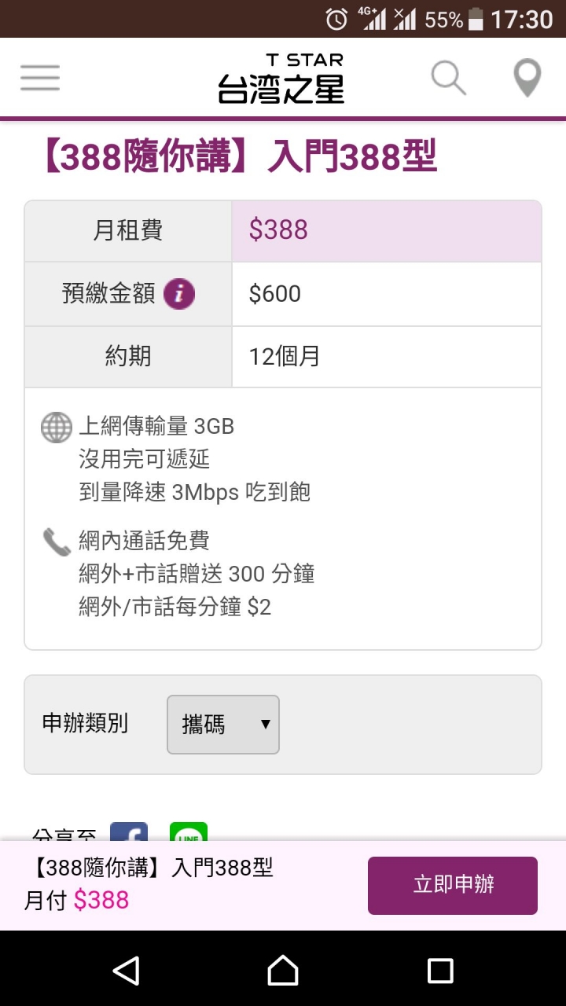Tap the recent apps square button
566x1006 pixels.
pyautogui.click(x=440, y=970)
